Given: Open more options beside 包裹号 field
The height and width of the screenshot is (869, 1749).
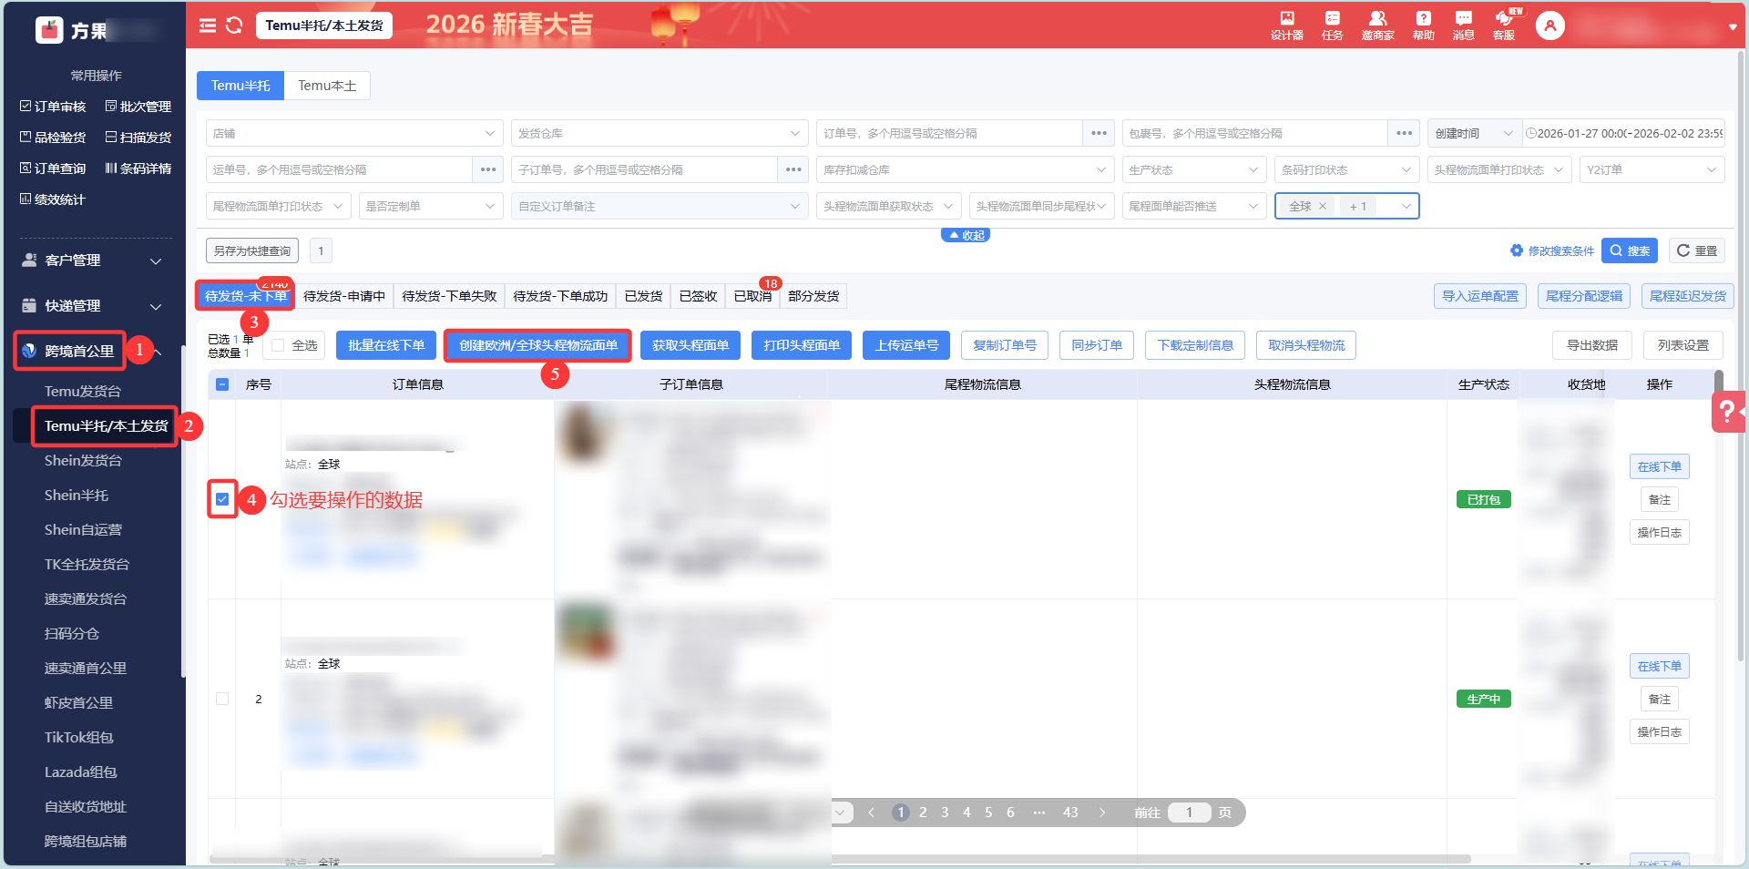Looking at the screenshot, I should click(x=1404, y=133).
